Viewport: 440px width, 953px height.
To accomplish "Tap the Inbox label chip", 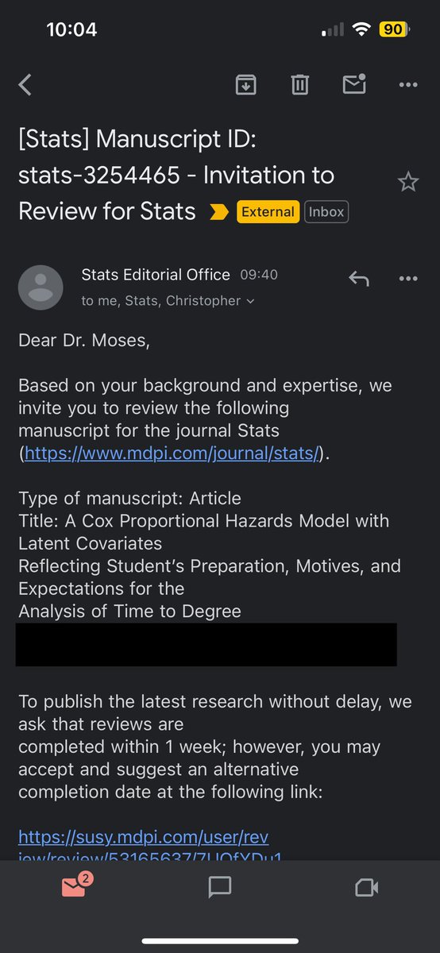I will click(x=326, y=212).
